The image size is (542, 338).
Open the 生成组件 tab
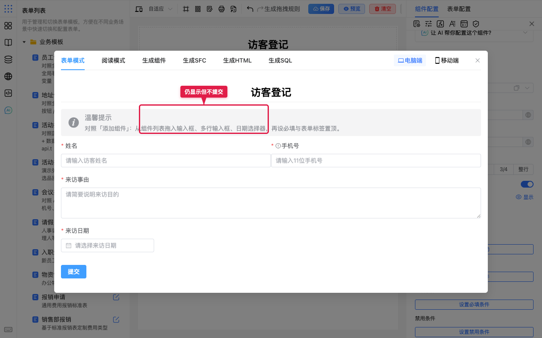pyautogui.click(x=154, y=60)
